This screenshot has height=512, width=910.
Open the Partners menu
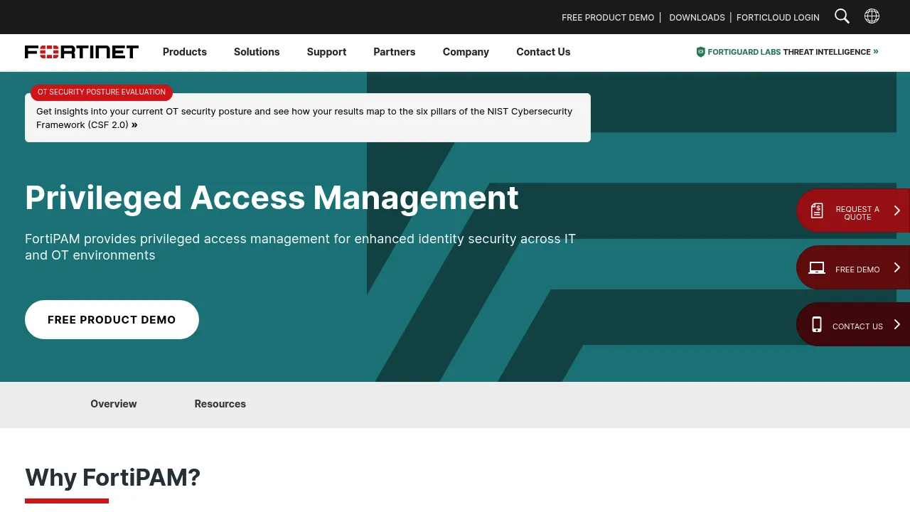395,52
